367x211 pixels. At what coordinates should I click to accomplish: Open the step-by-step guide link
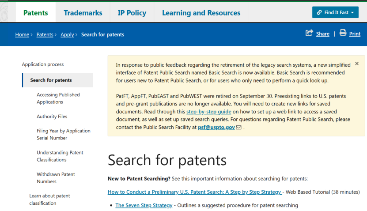[209, 112]
